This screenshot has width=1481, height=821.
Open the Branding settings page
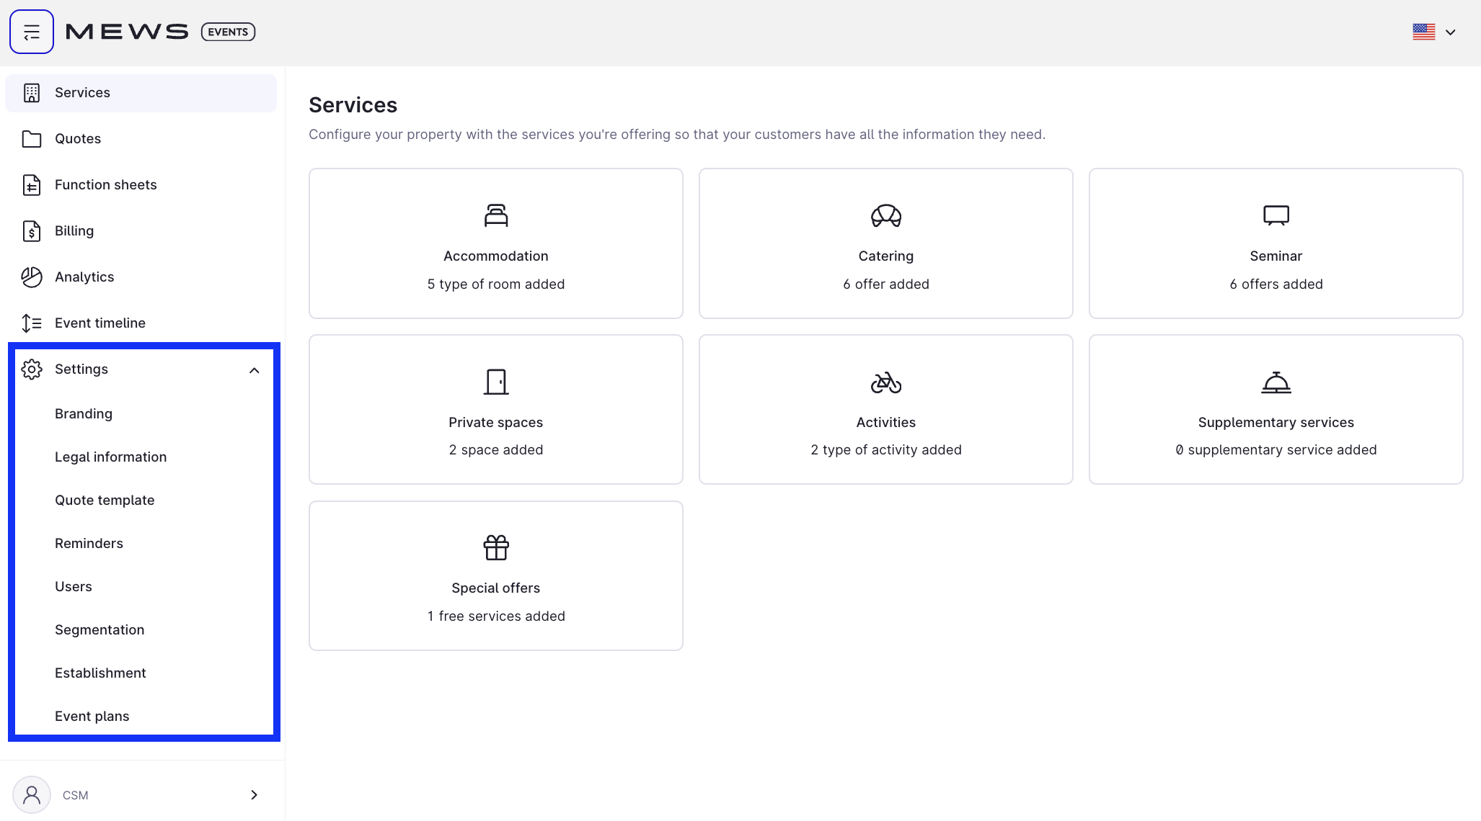[84, 413]
